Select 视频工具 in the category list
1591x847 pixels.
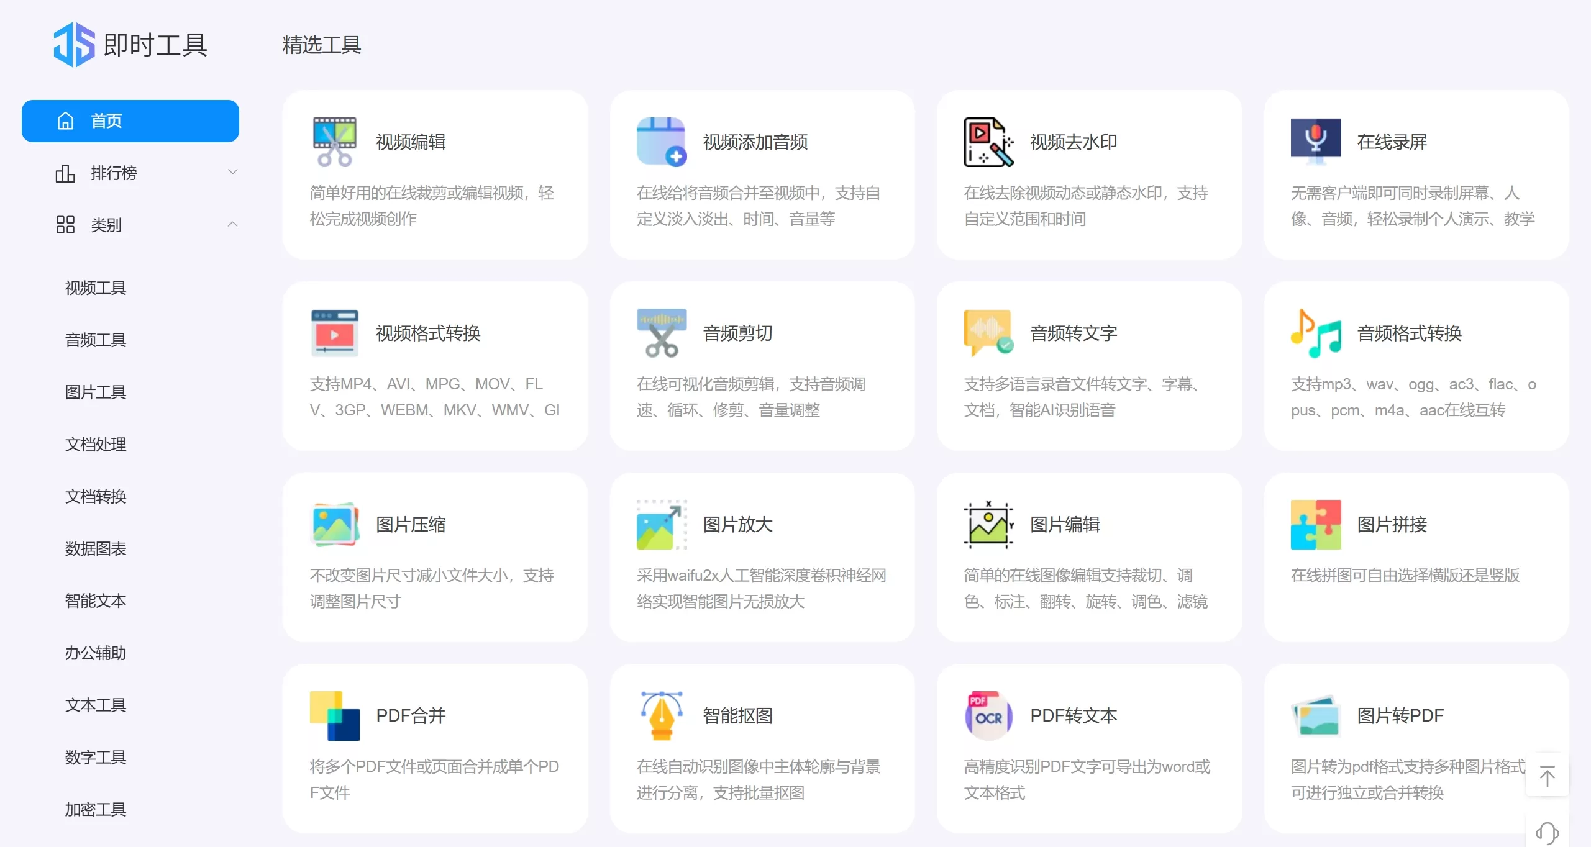(96, 288)
